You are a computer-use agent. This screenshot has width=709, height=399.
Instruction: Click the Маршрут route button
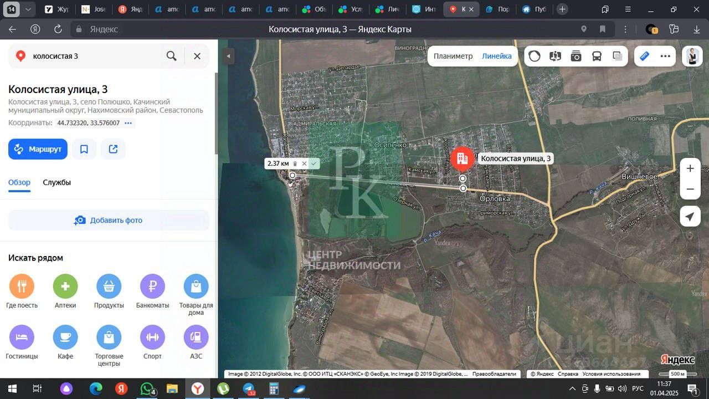pos(38,149)
